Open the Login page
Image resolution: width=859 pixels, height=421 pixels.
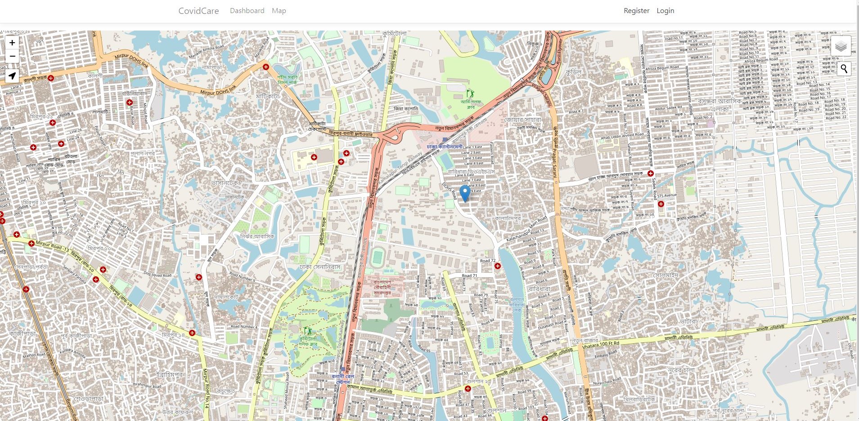[665, 11]
